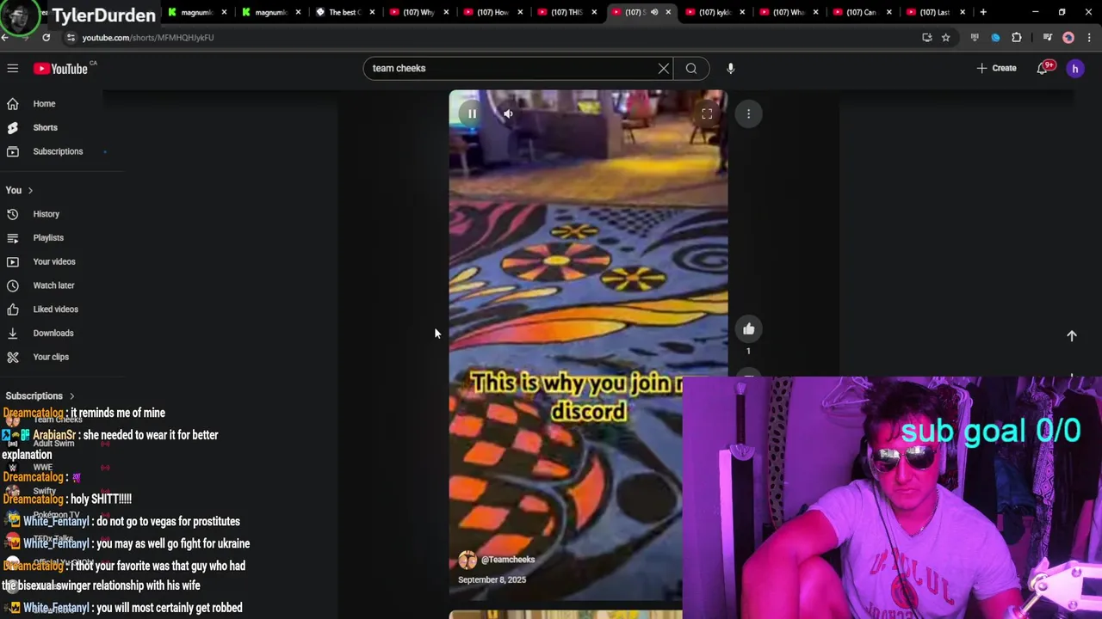
Task: Like this Short with the thumbs up
Action: coord(748,328)
